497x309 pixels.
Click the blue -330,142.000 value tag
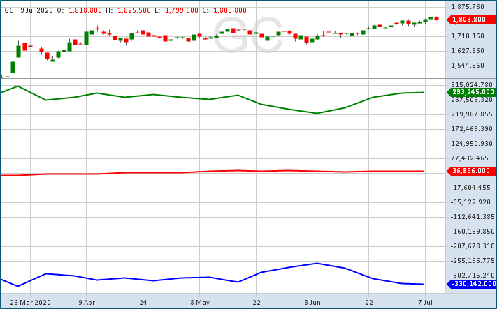[471, 284]
